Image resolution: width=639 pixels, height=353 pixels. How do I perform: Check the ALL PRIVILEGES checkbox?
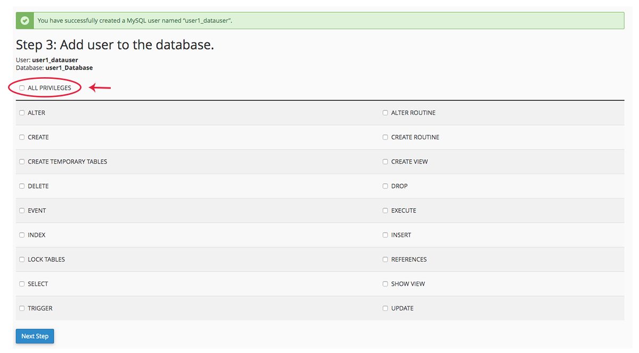coord(22,88)
